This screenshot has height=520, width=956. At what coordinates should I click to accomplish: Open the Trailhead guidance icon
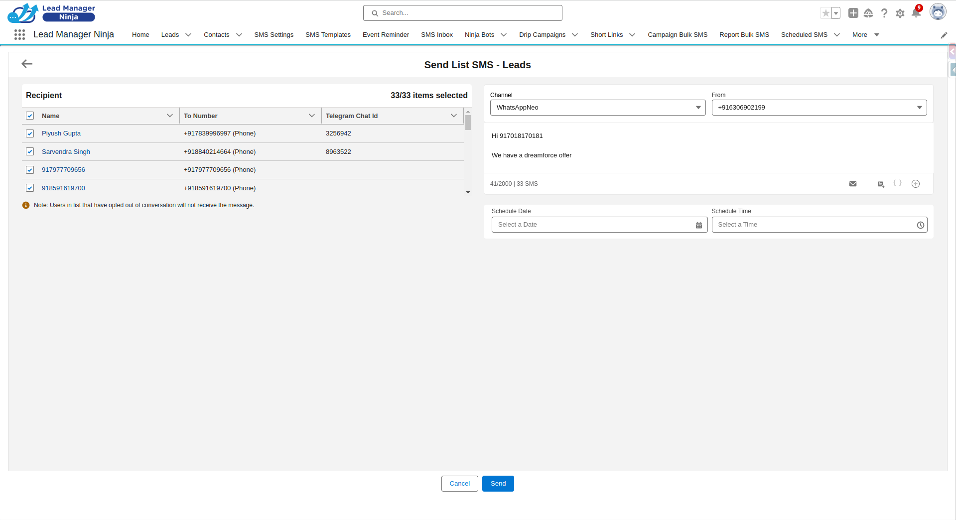(x=868, y=13)
